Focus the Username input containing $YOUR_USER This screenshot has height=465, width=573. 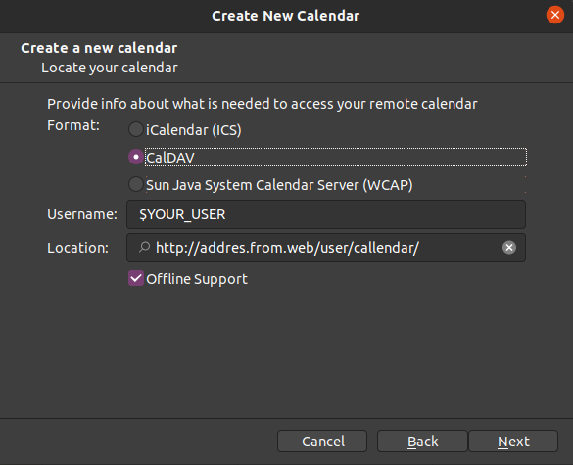(x=326, y=214)
